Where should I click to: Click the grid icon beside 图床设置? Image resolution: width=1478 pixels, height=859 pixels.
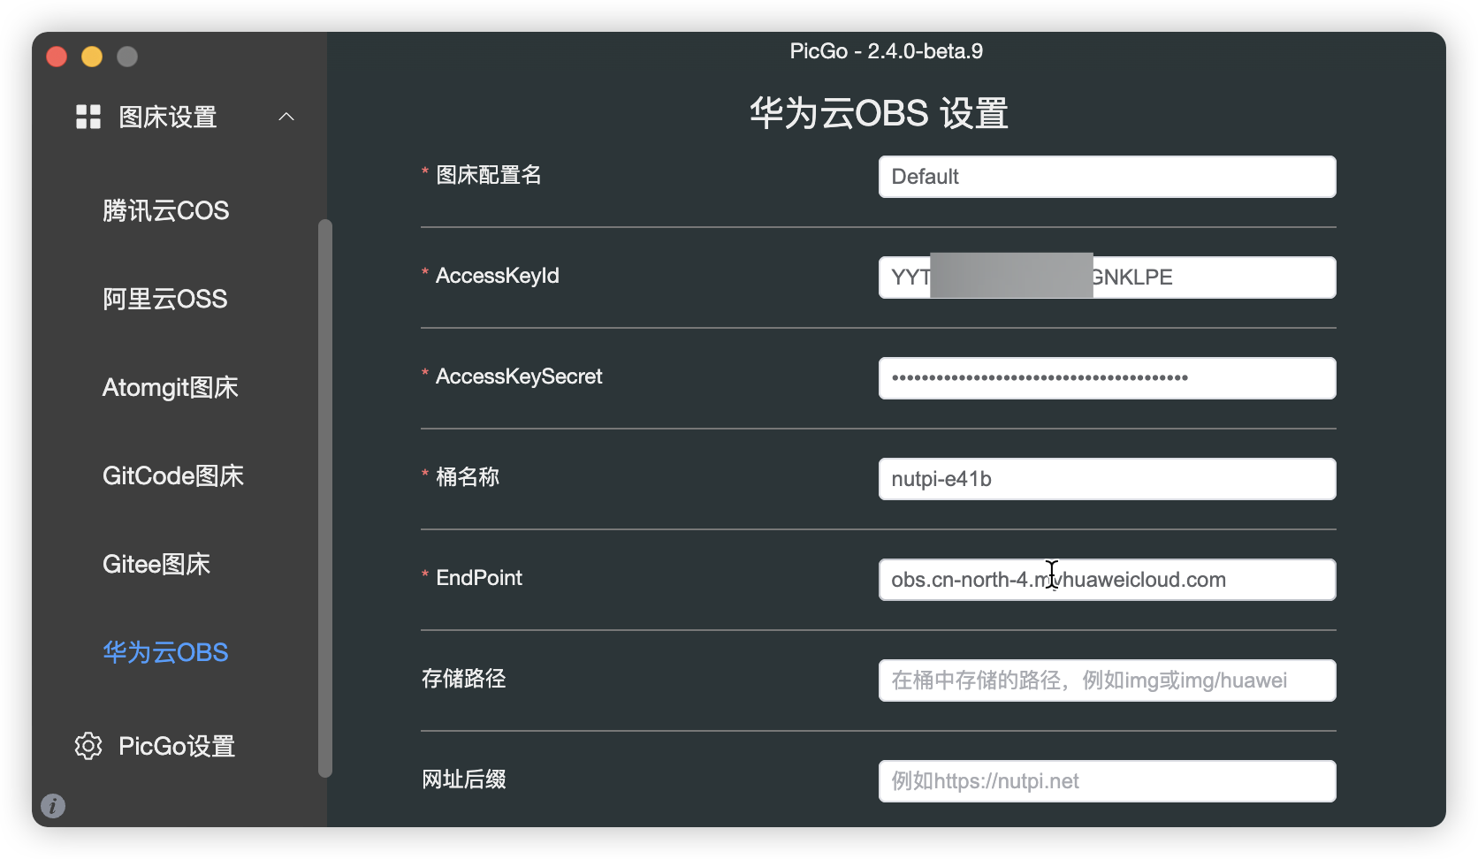[x=88, y=117]
